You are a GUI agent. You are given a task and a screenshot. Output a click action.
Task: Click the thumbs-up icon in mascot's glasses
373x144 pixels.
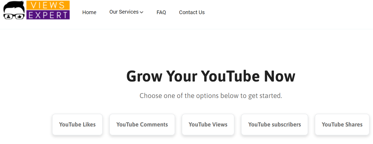tap(19, 17)
